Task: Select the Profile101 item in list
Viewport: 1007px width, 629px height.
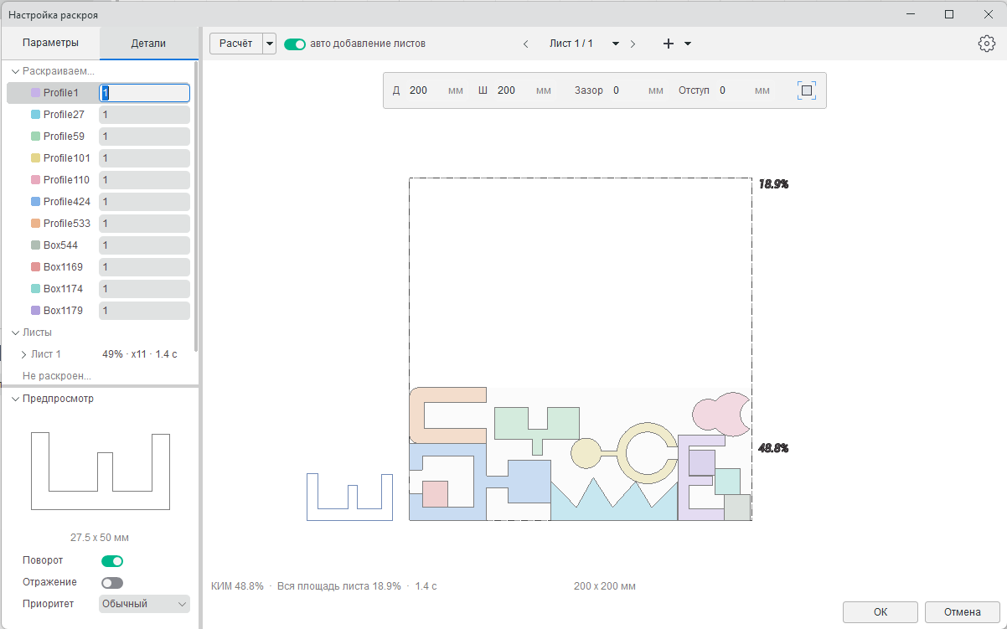Action: click(x=67, y=158)
